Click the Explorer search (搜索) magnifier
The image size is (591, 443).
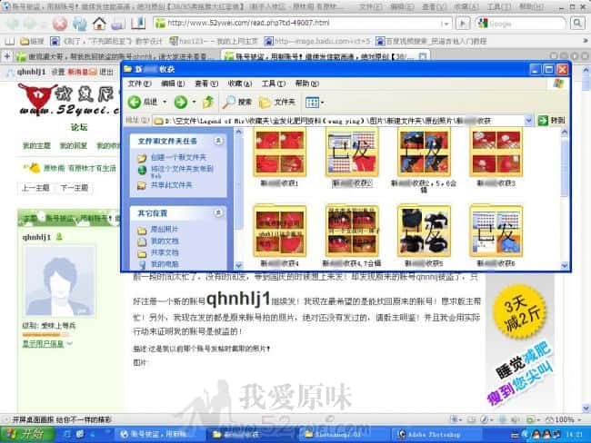[237, 102]
